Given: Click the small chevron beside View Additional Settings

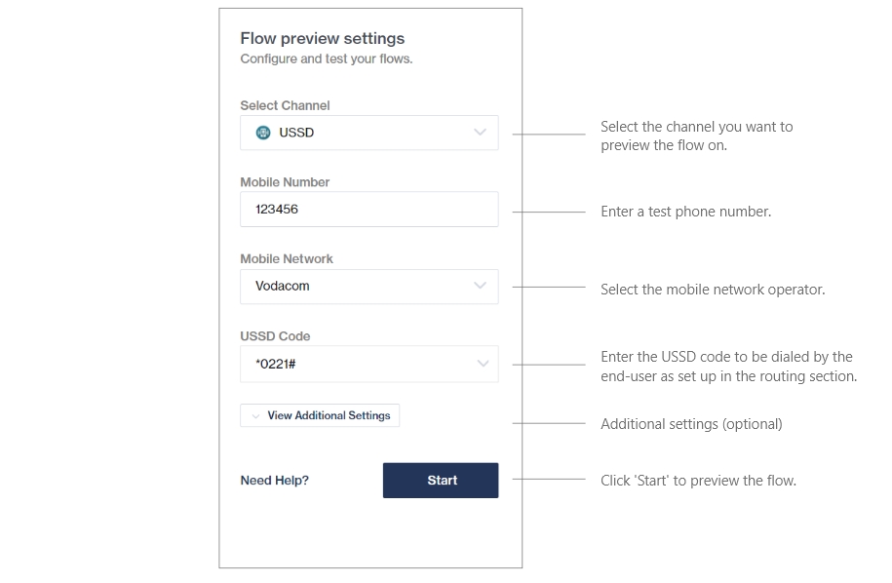Looking at the screenshot, I should coord(255,416).
